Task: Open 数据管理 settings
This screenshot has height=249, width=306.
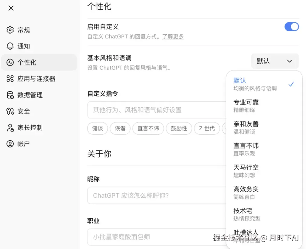Action: click(x=39, y=95)
